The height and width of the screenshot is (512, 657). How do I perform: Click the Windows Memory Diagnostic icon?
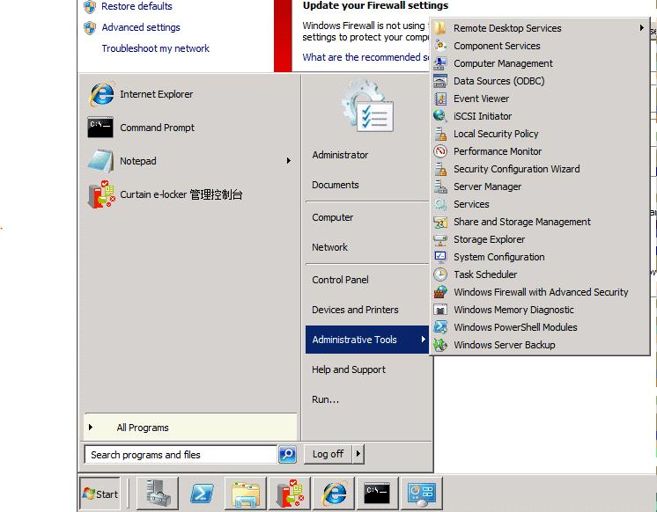(440, 310)
